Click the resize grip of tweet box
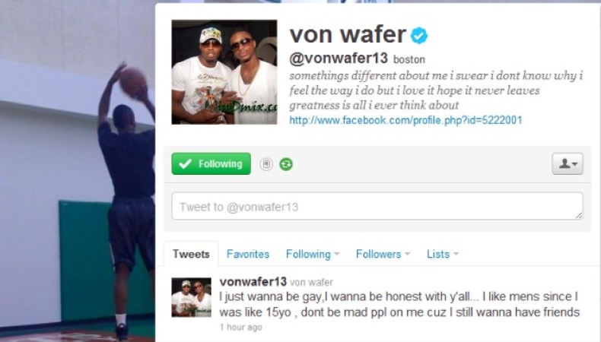601x342 pixels. [x=579, y=216]
